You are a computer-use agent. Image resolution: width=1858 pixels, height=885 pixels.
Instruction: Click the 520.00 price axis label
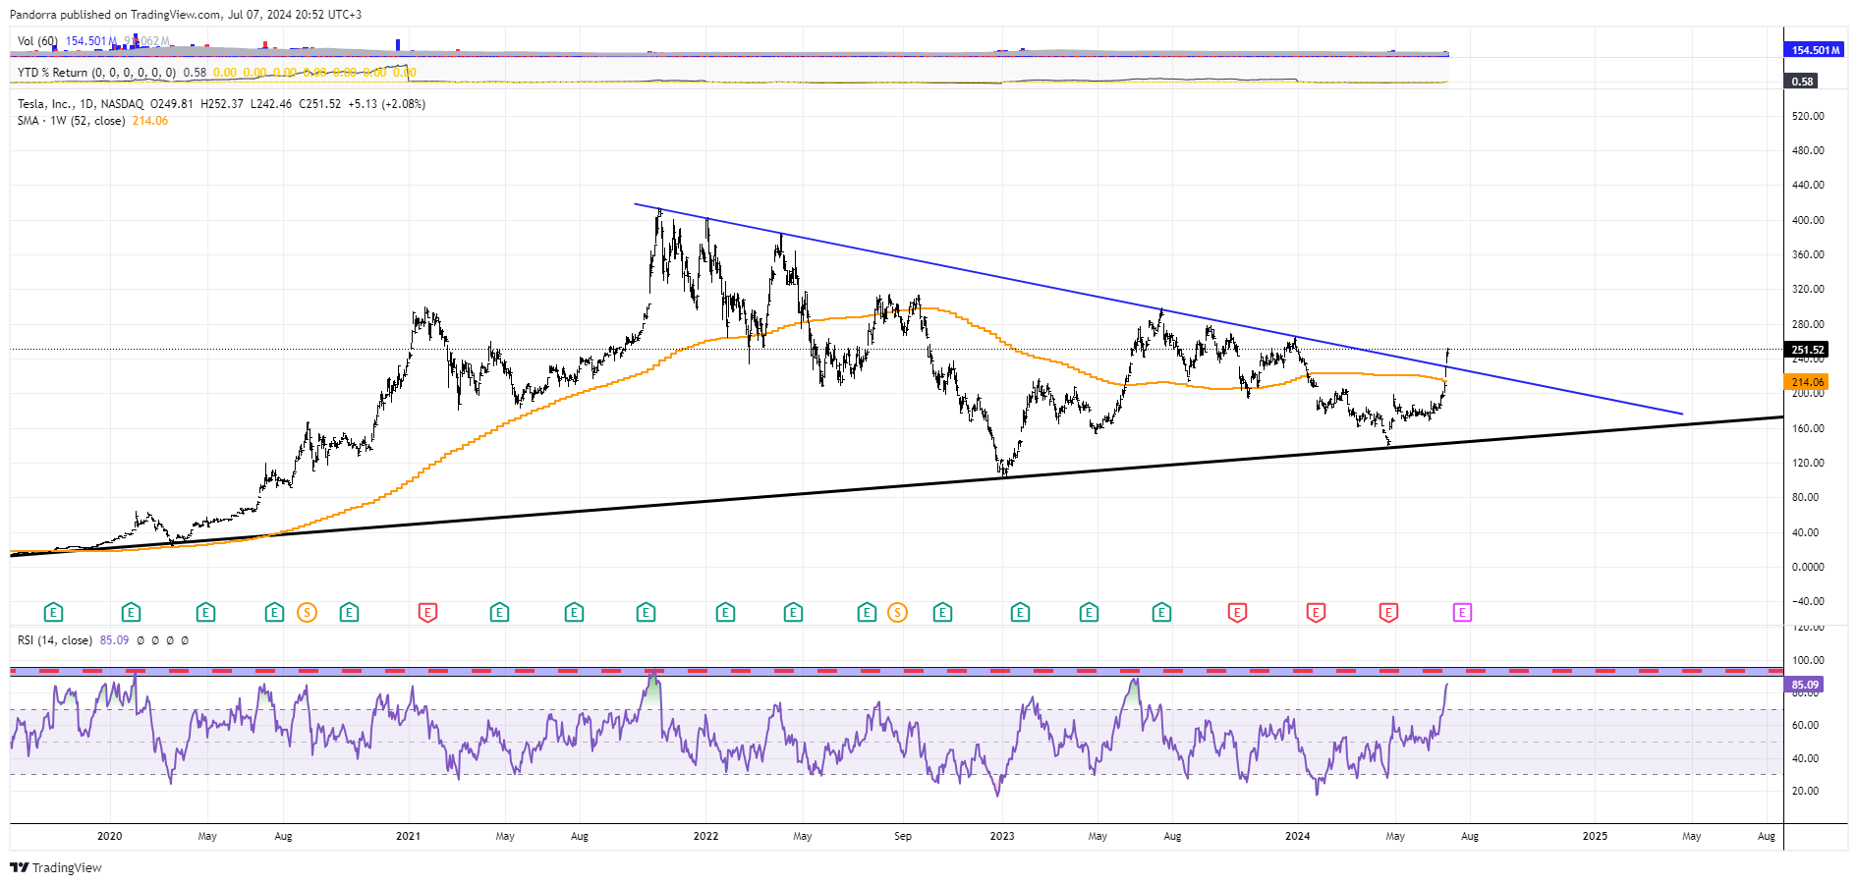coord(1808,116)
